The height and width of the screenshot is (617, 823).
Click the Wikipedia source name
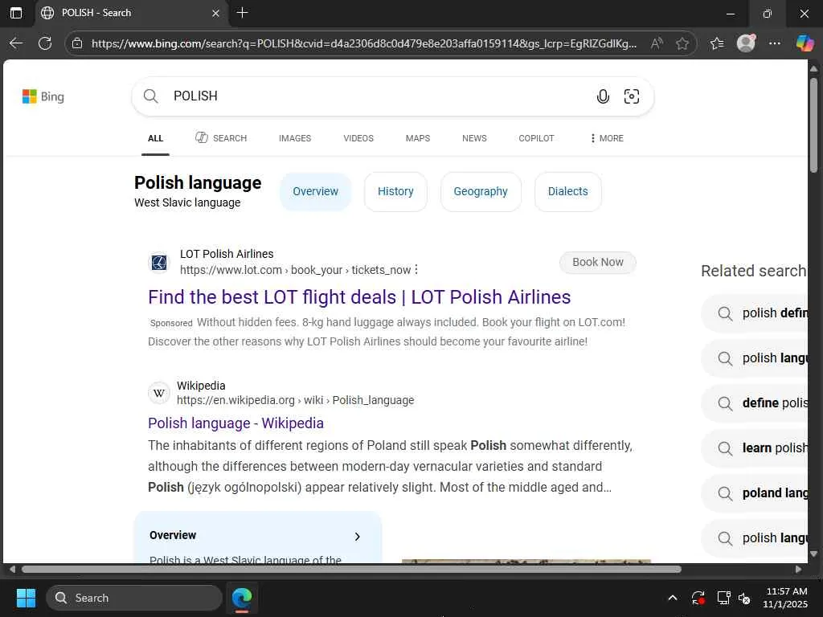201,386
